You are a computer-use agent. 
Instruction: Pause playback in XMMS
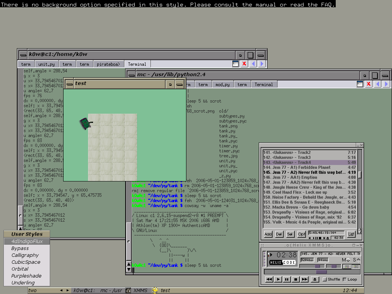287,279
